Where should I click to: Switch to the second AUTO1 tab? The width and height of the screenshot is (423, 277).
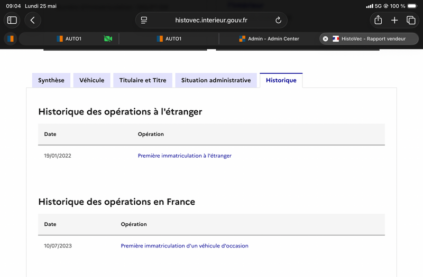169,39
